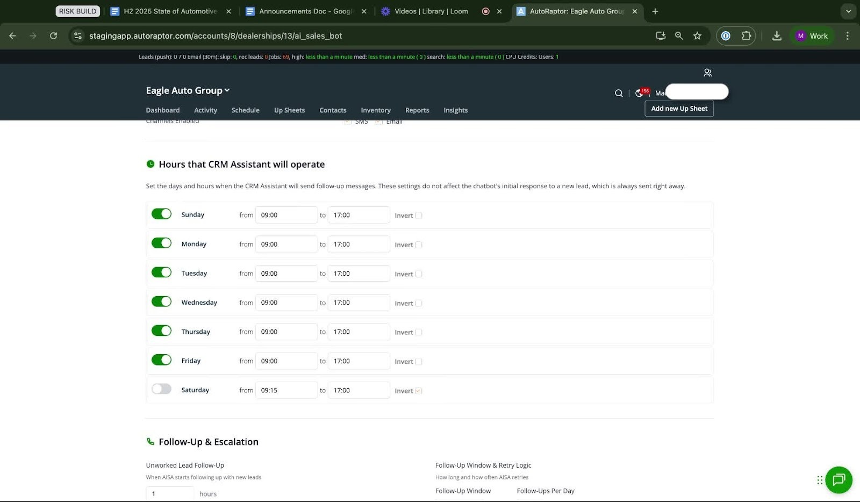Viewport: 860px width, 502px height.
Task: Switch to the Videos Library Loom tab
Action: point(425,11)
